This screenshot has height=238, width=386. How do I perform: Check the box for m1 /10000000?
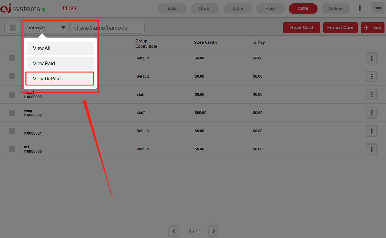coord(12,149)
